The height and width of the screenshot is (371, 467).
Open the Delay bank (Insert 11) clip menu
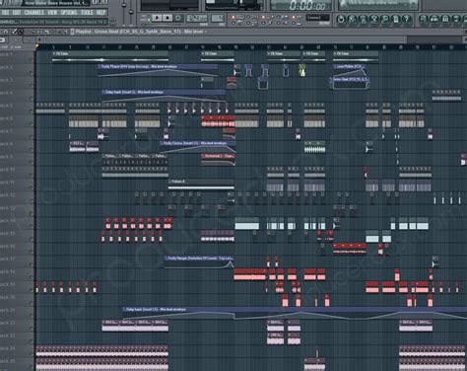click(124, 310)
